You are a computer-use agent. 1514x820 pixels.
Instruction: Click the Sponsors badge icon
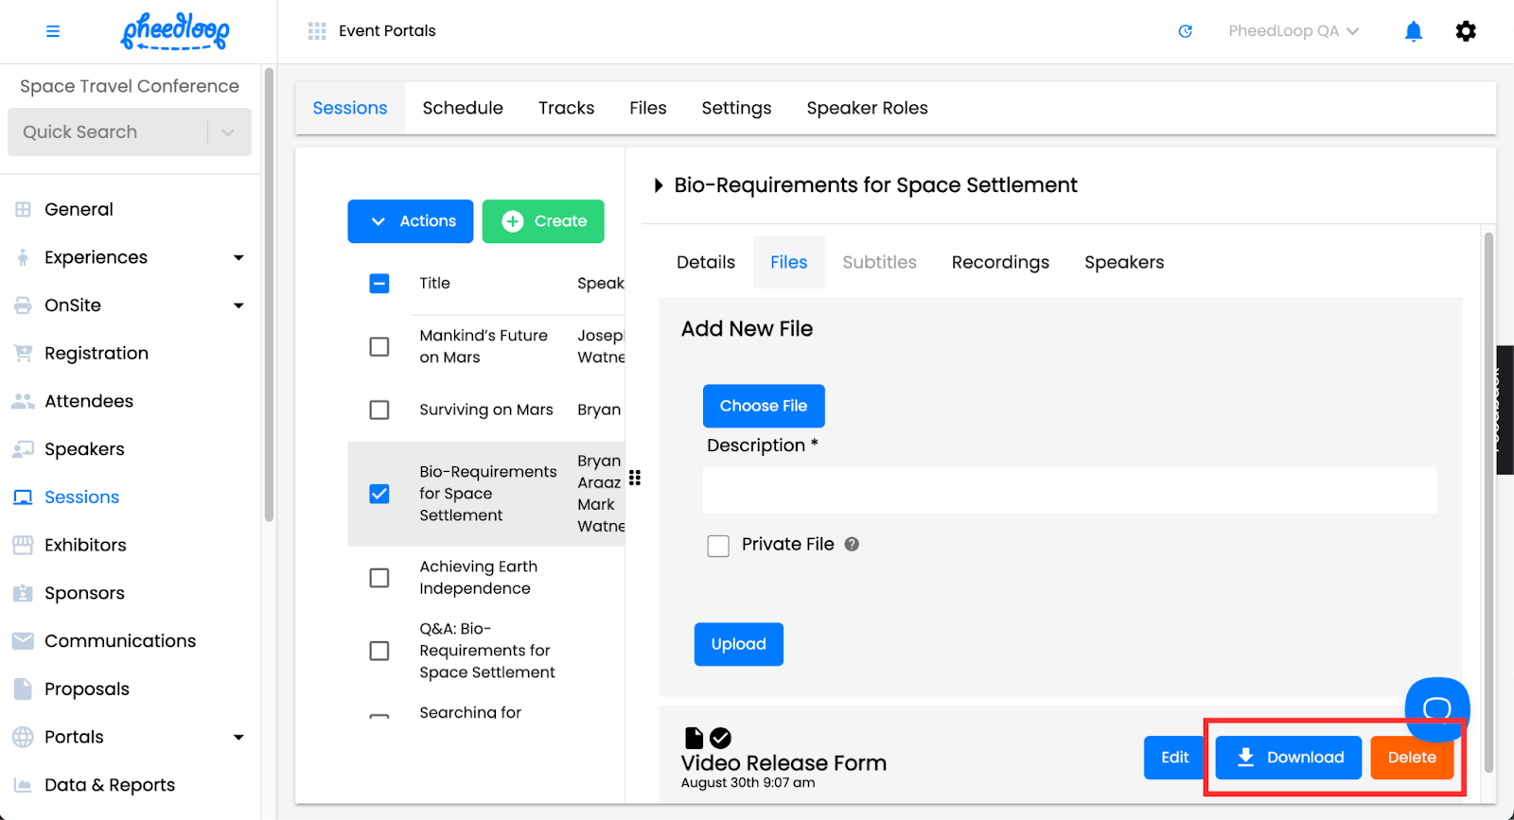(x=23, y=593)
